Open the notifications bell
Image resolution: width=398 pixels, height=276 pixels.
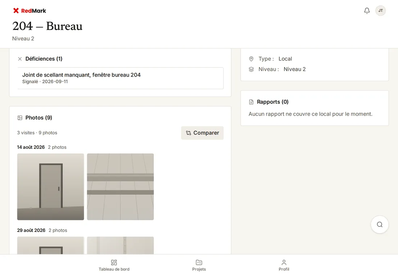click(367, 10)
